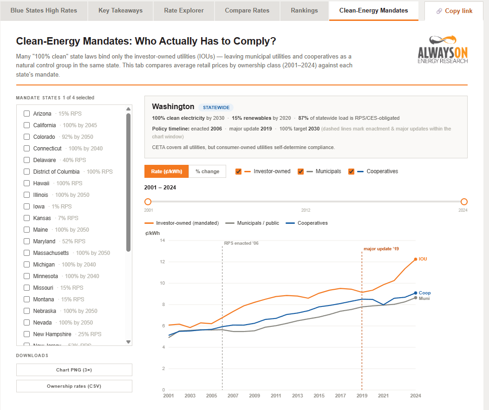Click the IOU endpoint marker on chart
This screenshot has width=489, height=410.
[x=416, y=259]
